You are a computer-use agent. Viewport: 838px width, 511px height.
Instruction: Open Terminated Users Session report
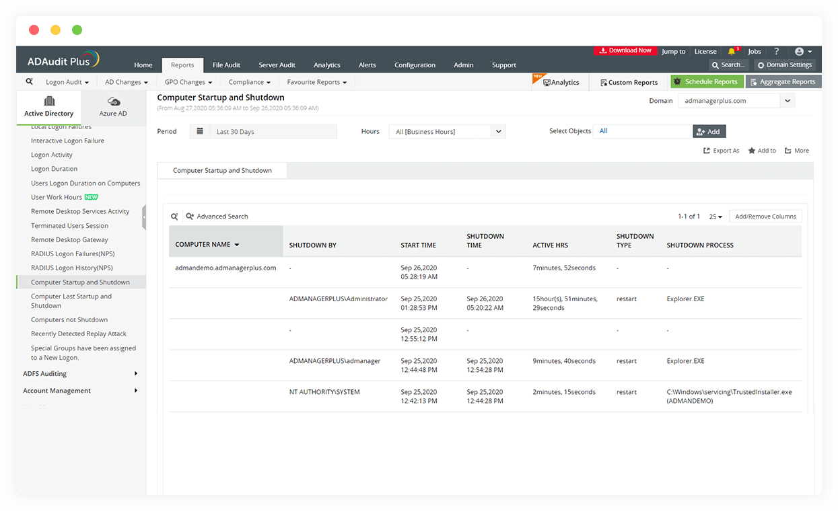click(69, 225)
